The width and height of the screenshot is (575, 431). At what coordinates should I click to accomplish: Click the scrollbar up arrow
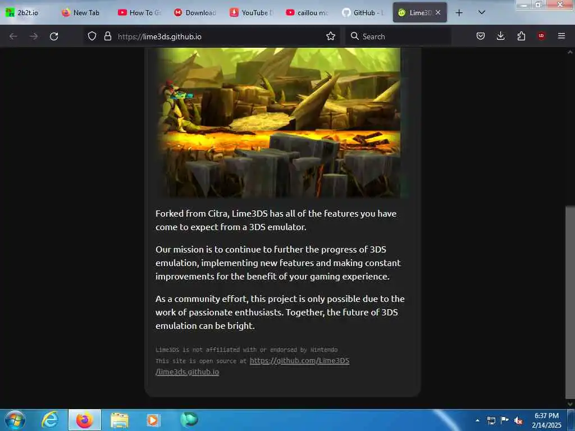[570, 52]
